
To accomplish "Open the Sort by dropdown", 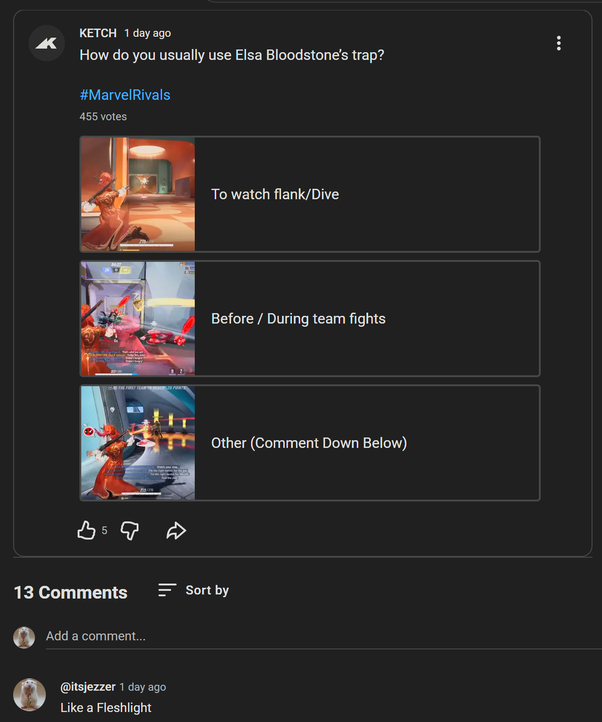I will tap(207, 590).
